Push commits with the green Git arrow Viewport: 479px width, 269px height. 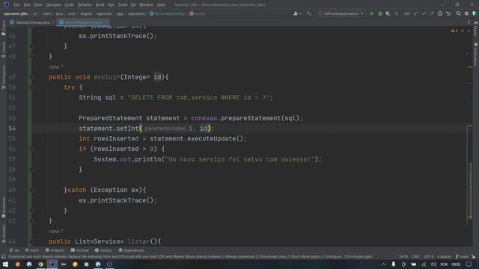point(432,13)
